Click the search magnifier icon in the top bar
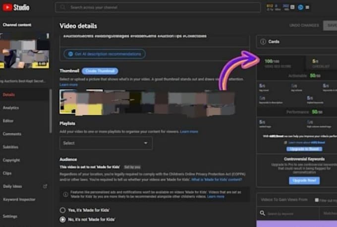 point(63,7)
